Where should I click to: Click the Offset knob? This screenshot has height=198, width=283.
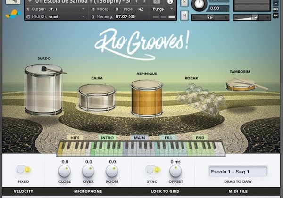pyautogui.click(x=175, y=171)
